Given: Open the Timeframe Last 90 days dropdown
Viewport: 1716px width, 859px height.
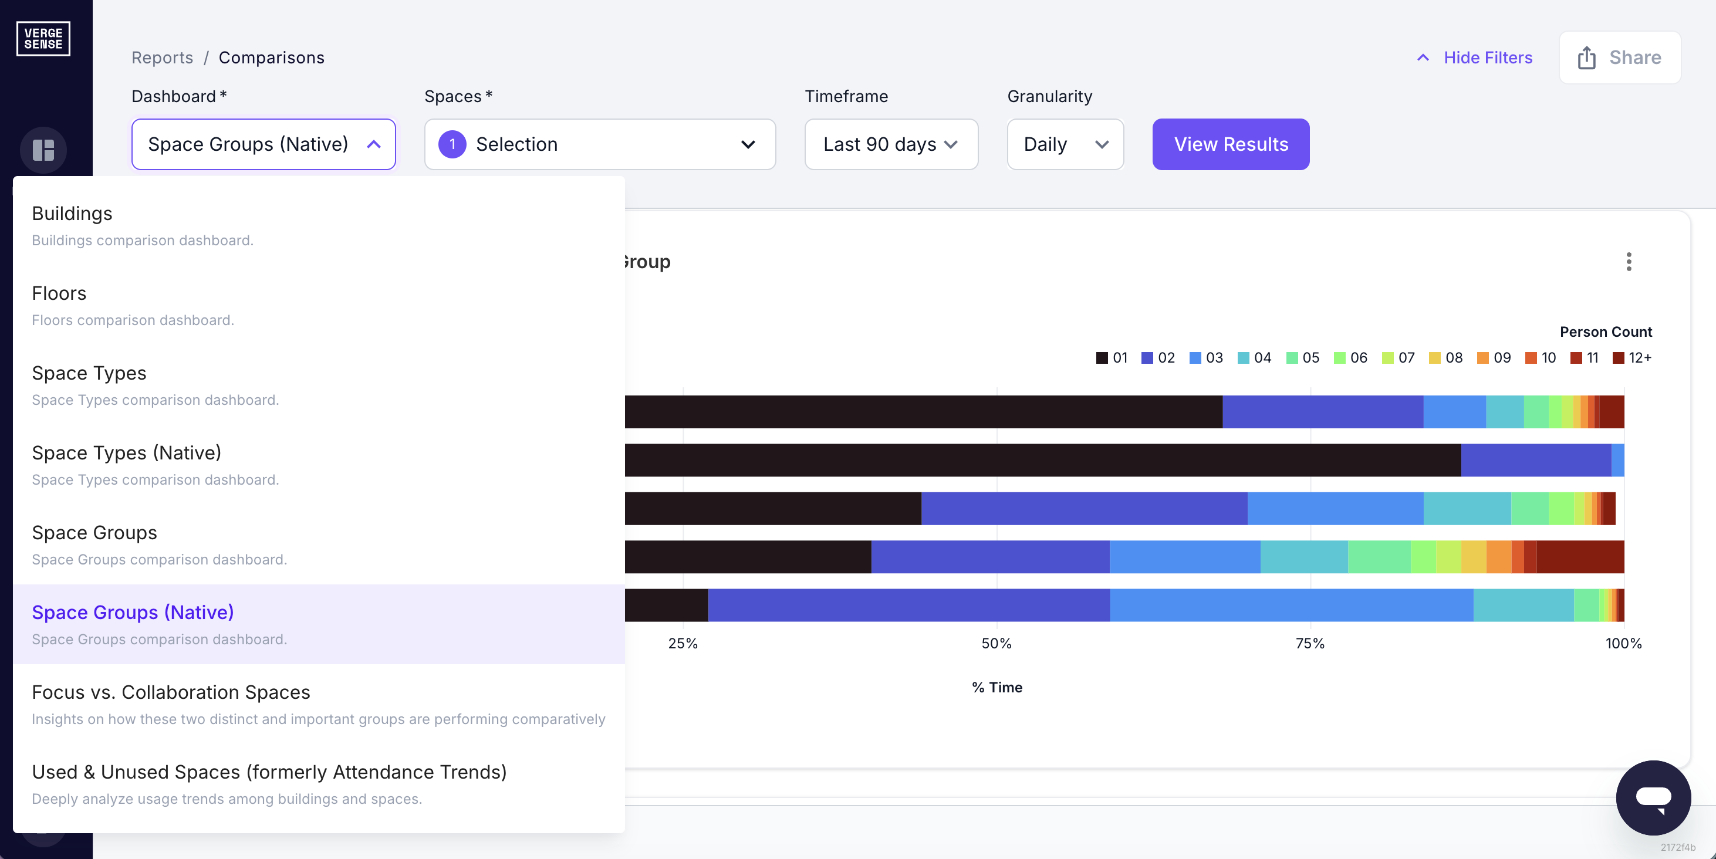Looking at the screenshot, I should point(891,144).
